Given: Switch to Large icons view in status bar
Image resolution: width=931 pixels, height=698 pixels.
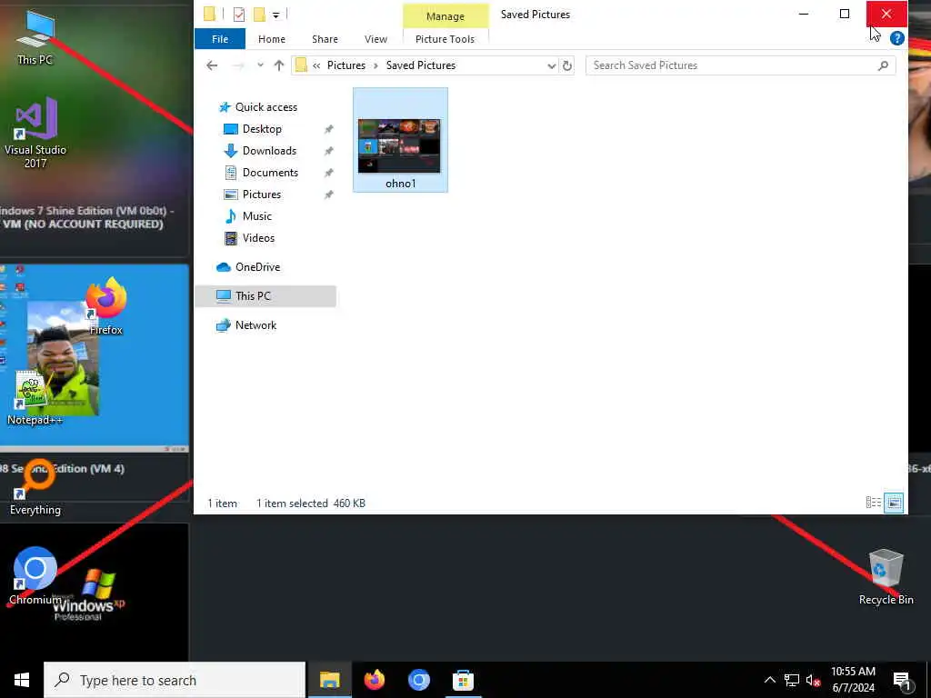Looking at the screenshot, I should click(x=894, y=503).
